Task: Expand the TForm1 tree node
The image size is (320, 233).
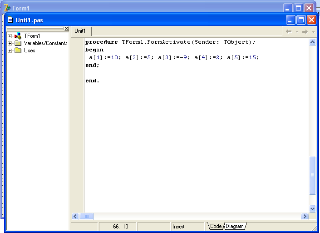Action: pyautogui.click(x=10, y=36)
